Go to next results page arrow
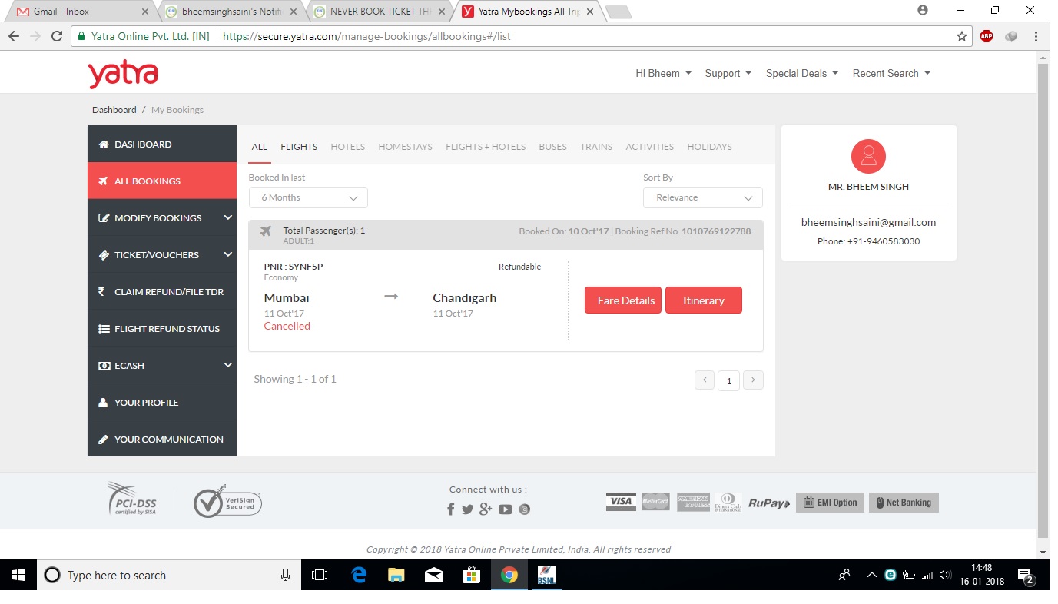 754,380
